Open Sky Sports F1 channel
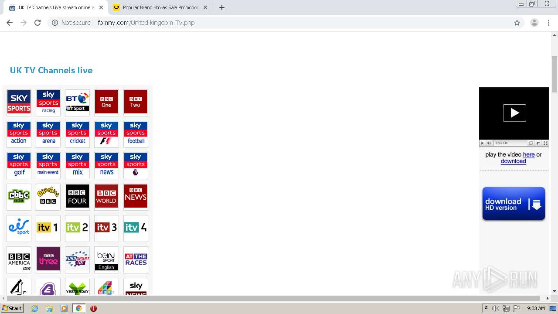This screenshot has height=314, width=558. (x=106, y=134)
